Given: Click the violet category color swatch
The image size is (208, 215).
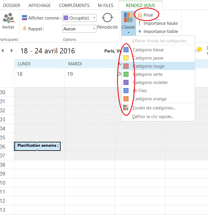Looking at the screenshot, I should 126,83.
